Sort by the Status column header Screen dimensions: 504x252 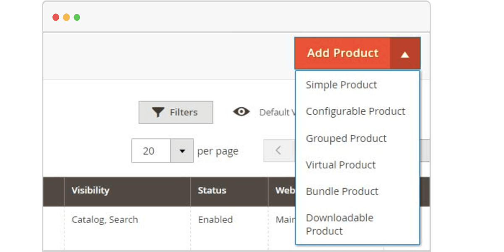point(212,190)
